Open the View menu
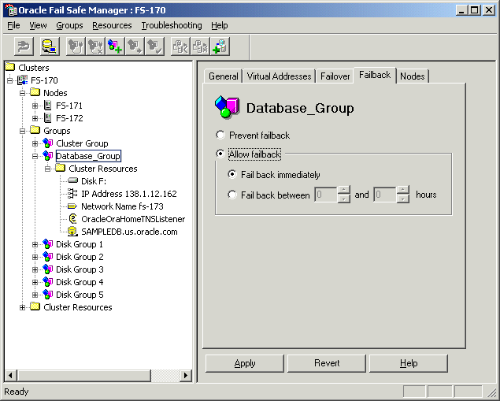The height and width of the screenshot is (401, 500). tap(38, 25)
